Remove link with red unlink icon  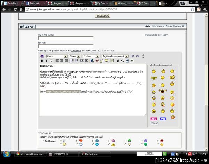point(97,61)
